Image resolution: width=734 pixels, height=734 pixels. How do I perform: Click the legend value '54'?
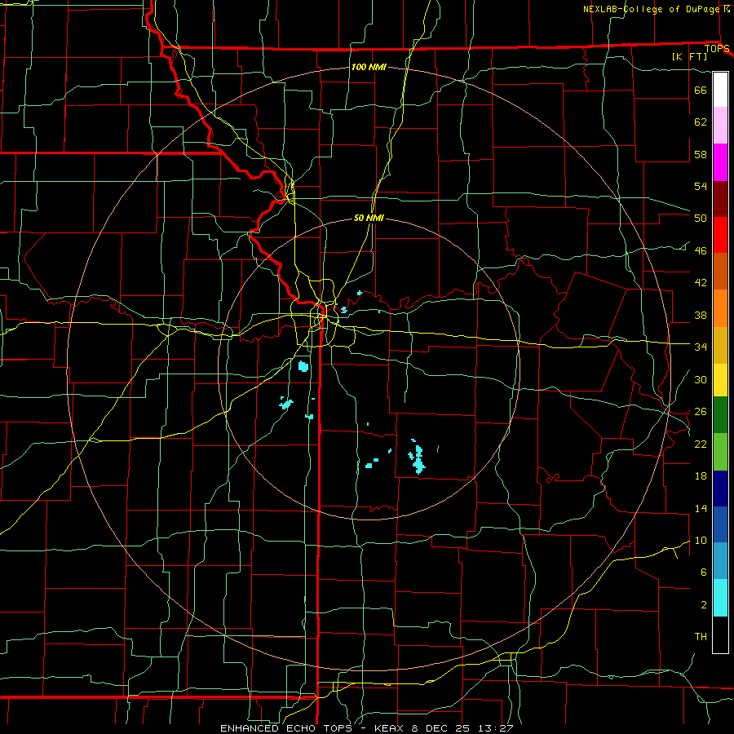(701, 186)
